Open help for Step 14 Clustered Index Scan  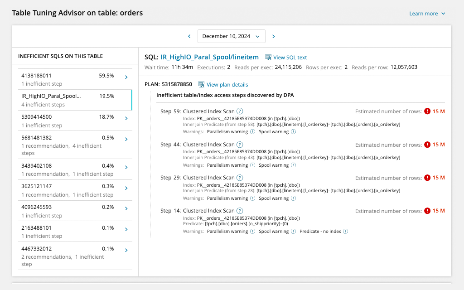(240, 211)
